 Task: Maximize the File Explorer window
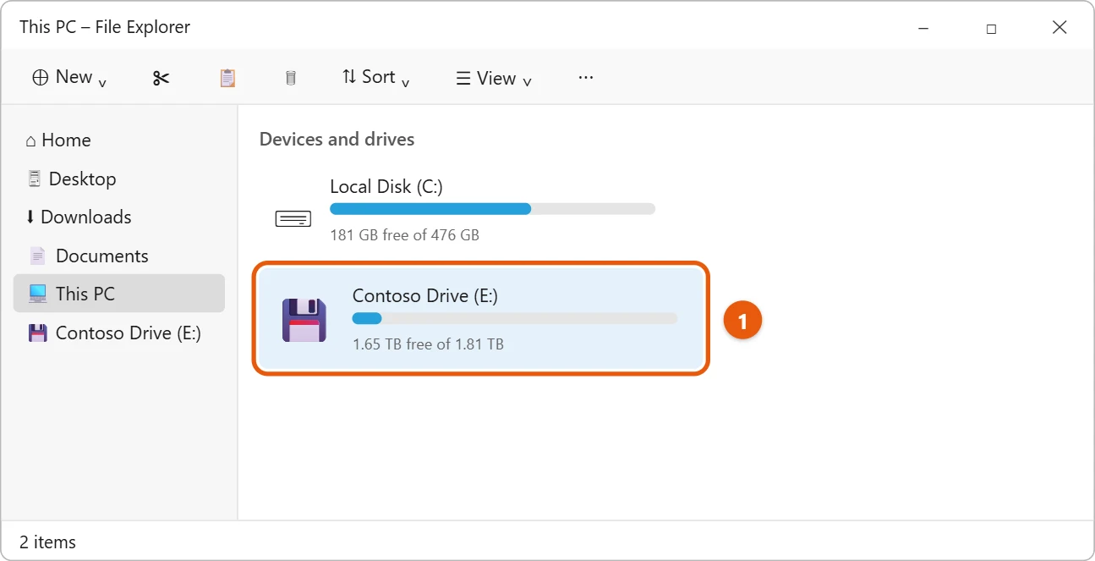(991, 28)
